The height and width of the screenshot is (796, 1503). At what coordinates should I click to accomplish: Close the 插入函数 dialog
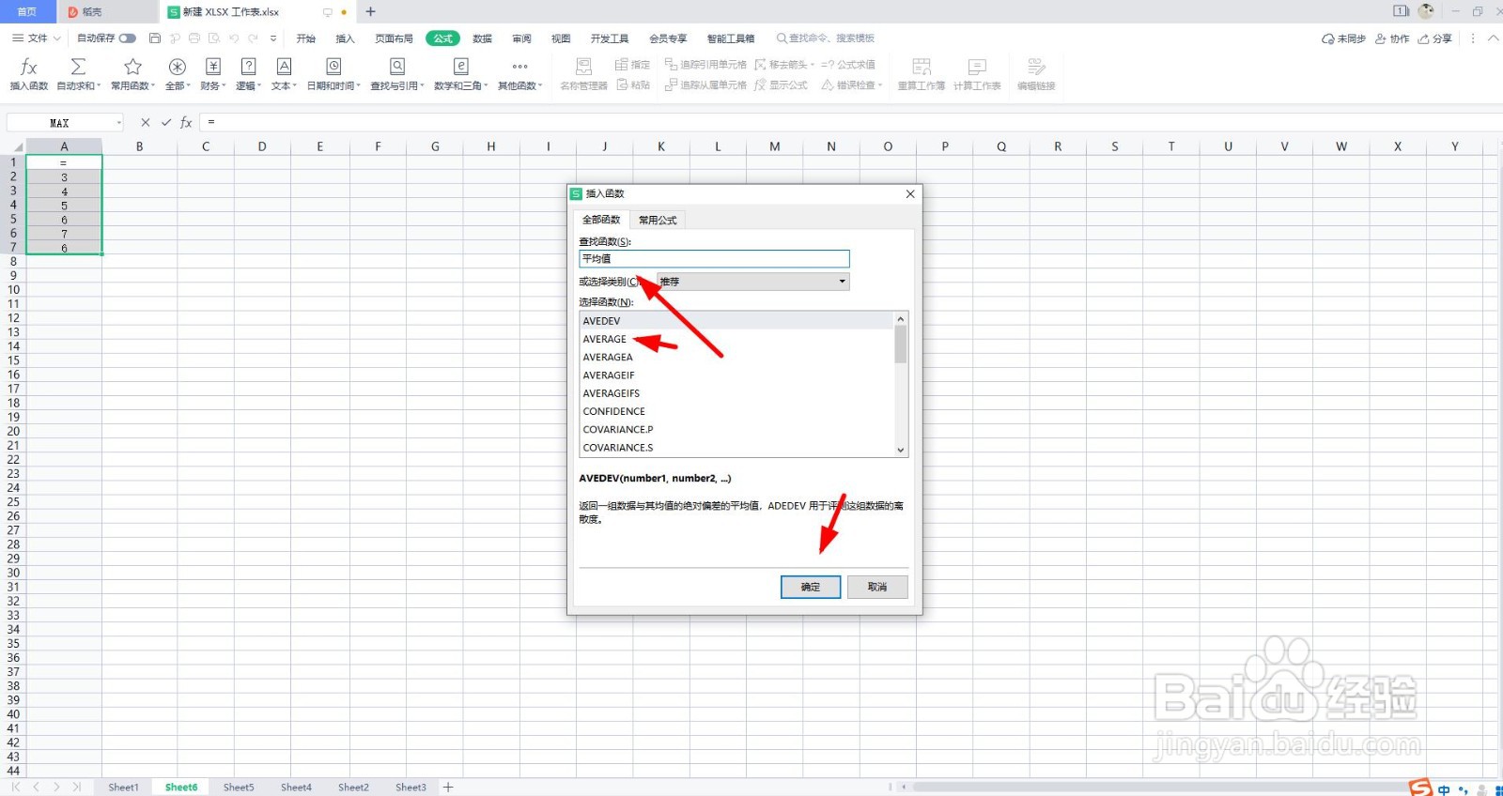(909, 193)
